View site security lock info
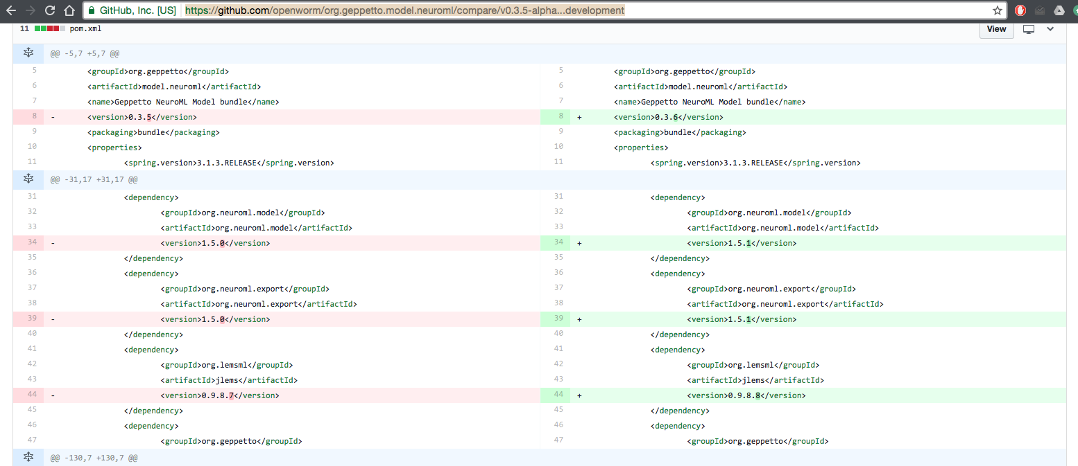This screenshot has height=466, width=1078. coord(92,10)
